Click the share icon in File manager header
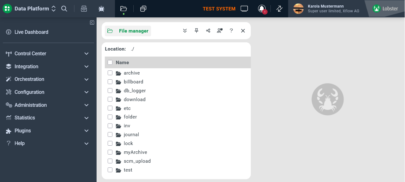405x182 pixels. [x=208, y=31]
